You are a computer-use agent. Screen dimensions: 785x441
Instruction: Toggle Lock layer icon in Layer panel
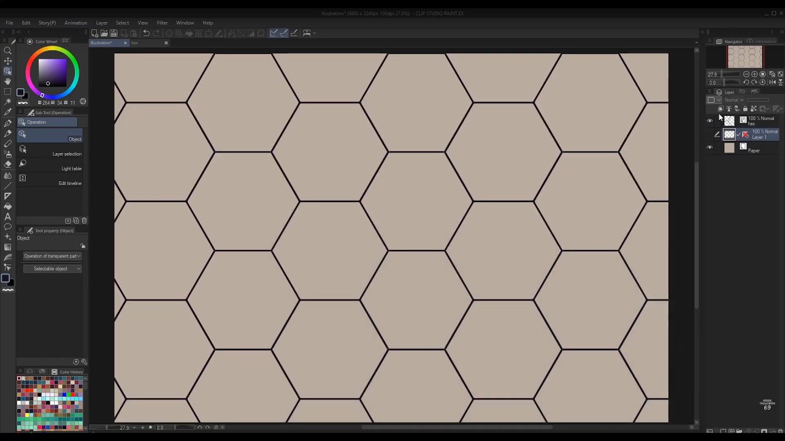click(745, 109)
